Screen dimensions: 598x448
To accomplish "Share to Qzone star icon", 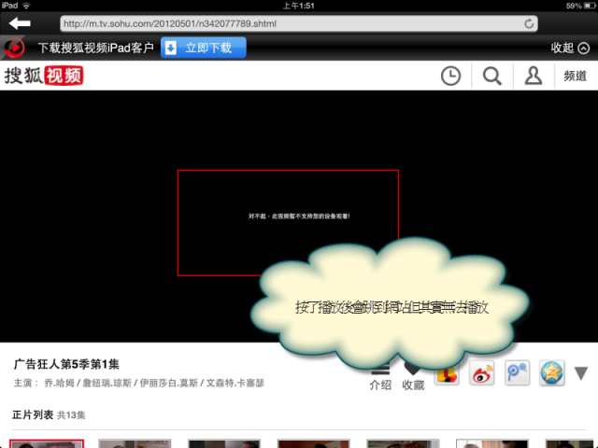I will click(551, 373).
